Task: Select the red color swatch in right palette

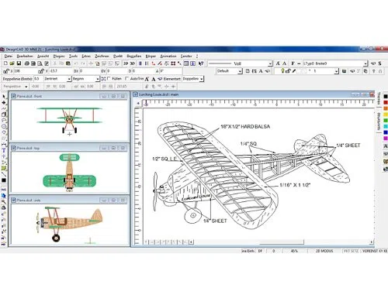Action: pyautogui.click(x=386, y=102)
